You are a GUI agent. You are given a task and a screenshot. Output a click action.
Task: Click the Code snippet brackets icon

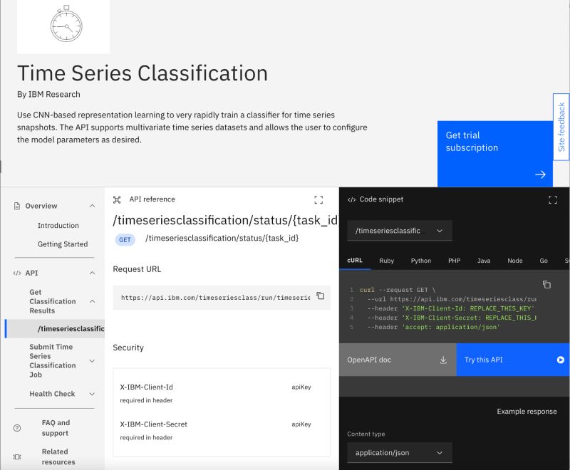tap(351, 199)
